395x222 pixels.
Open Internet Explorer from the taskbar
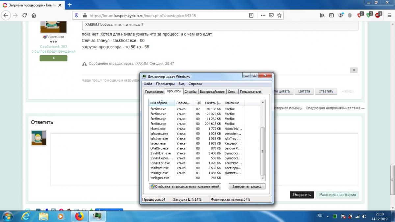point(25,216)
